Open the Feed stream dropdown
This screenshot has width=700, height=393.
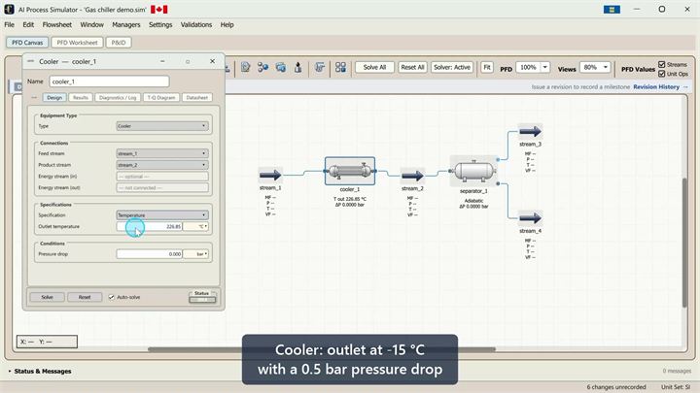click(x=162, y=153)
